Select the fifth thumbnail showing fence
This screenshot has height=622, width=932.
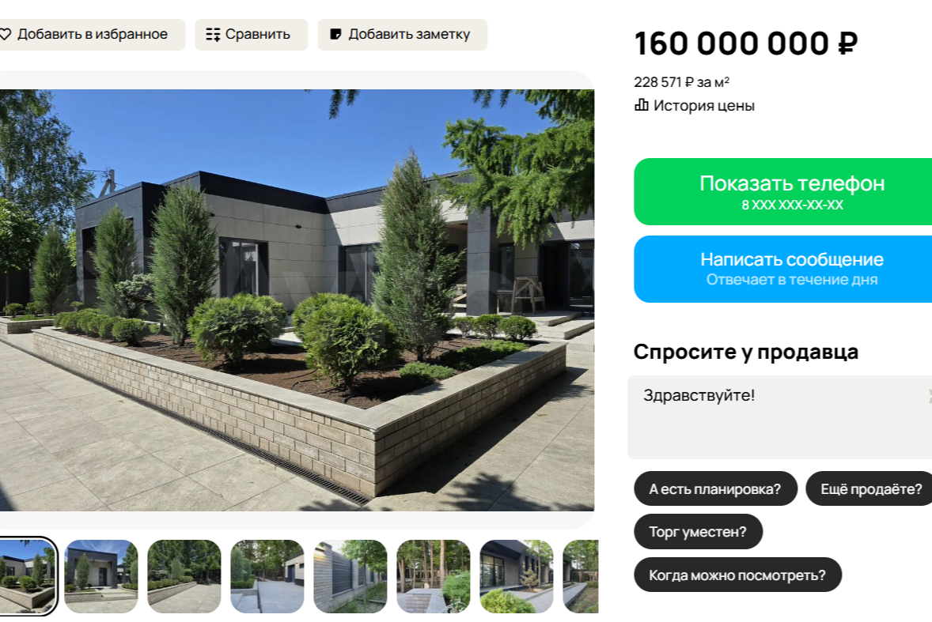(x=350, y=576)
